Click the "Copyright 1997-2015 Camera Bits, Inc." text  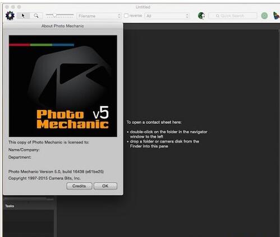(x=44, y=178)
